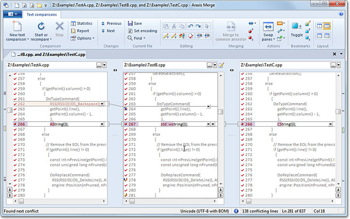Screen dimensions: 350x219
Task: Click the new binary comparison quick-access icon
Action: [25, 5]
